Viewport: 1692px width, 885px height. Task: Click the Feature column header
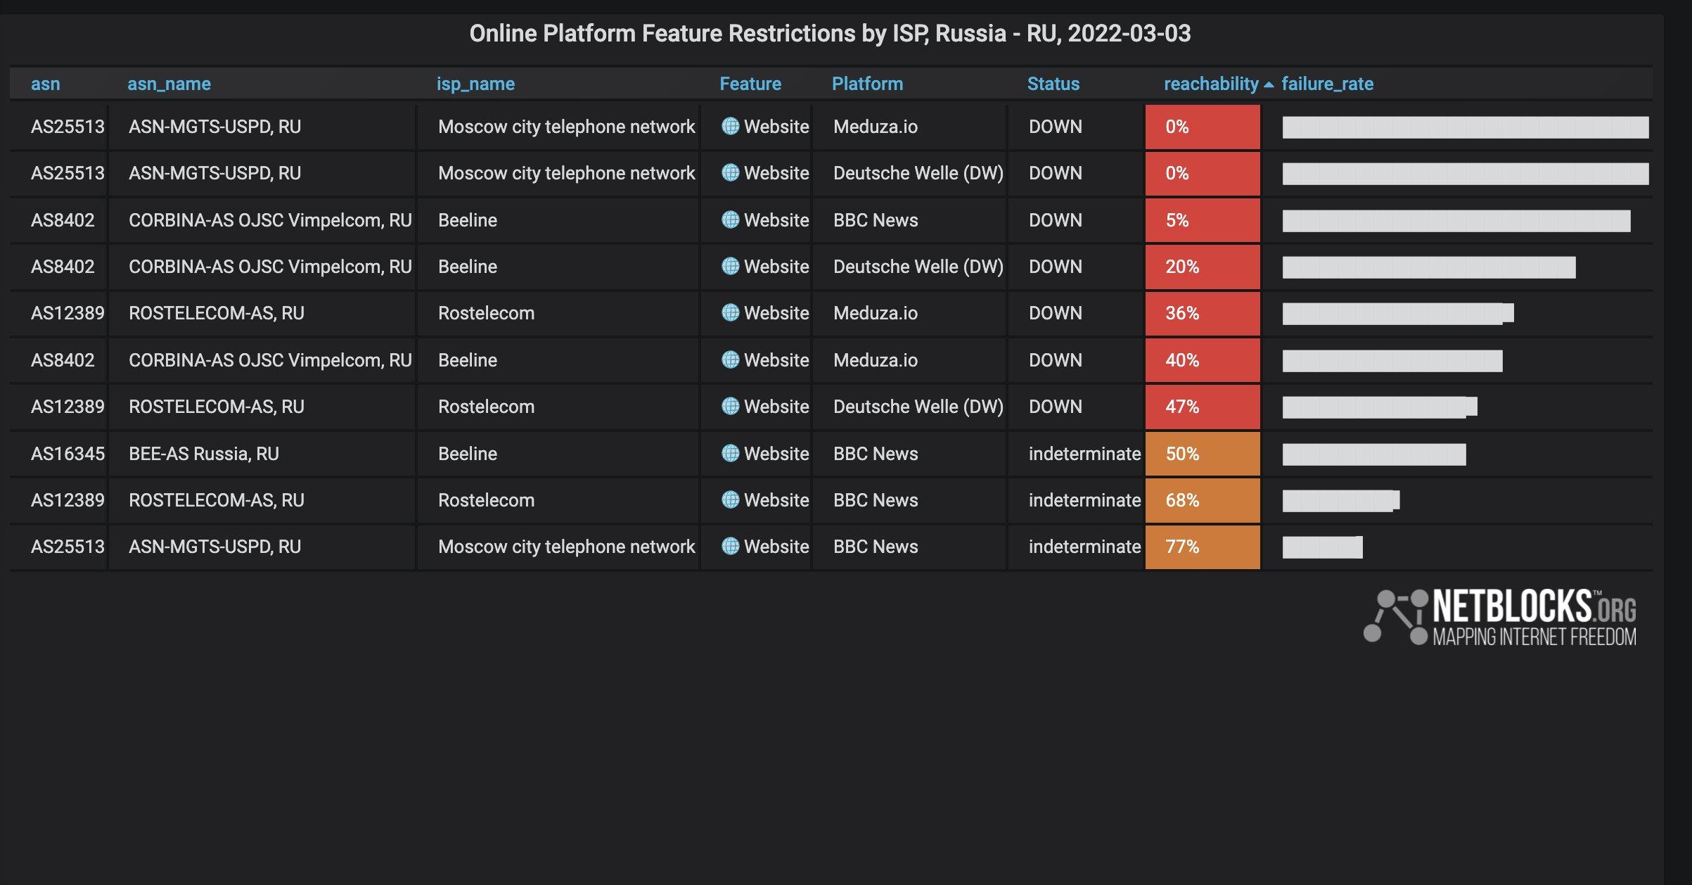click(750, 84)
